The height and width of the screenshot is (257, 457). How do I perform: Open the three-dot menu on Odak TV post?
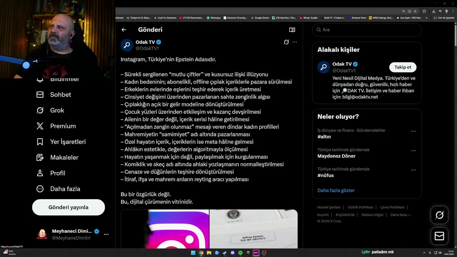tap(295, 42)
